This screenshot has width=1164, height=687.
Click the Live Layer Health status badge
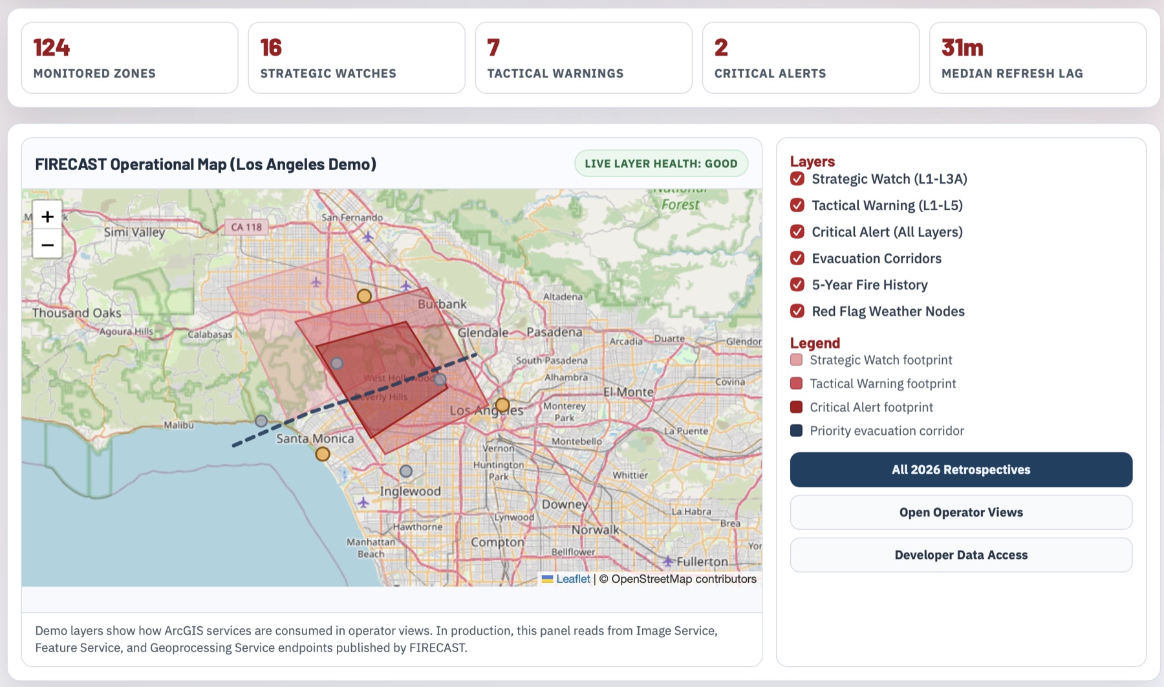click(x=661, y=164)
